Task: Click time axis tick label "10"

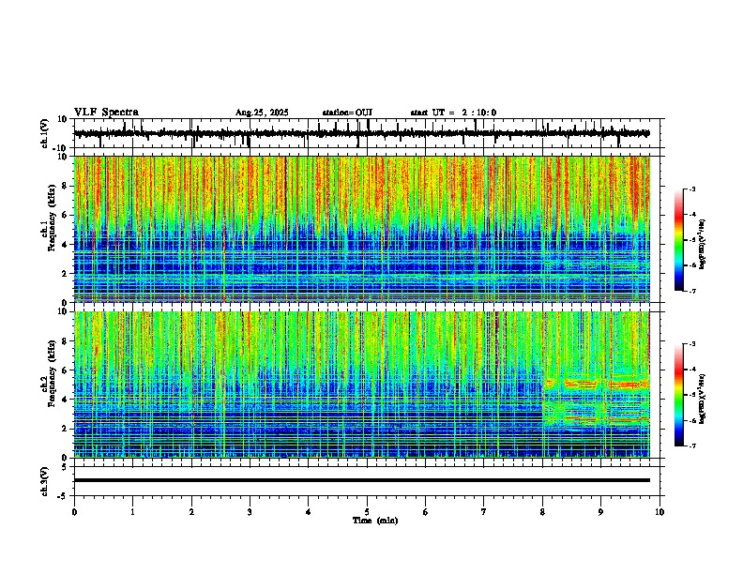Action: click(x=660, y=512)
